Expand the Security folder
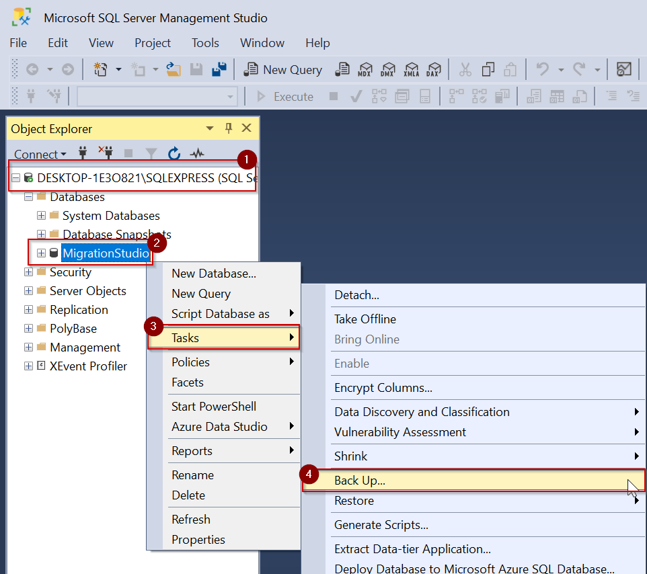647x574 pixels. (x=28, y=272)
